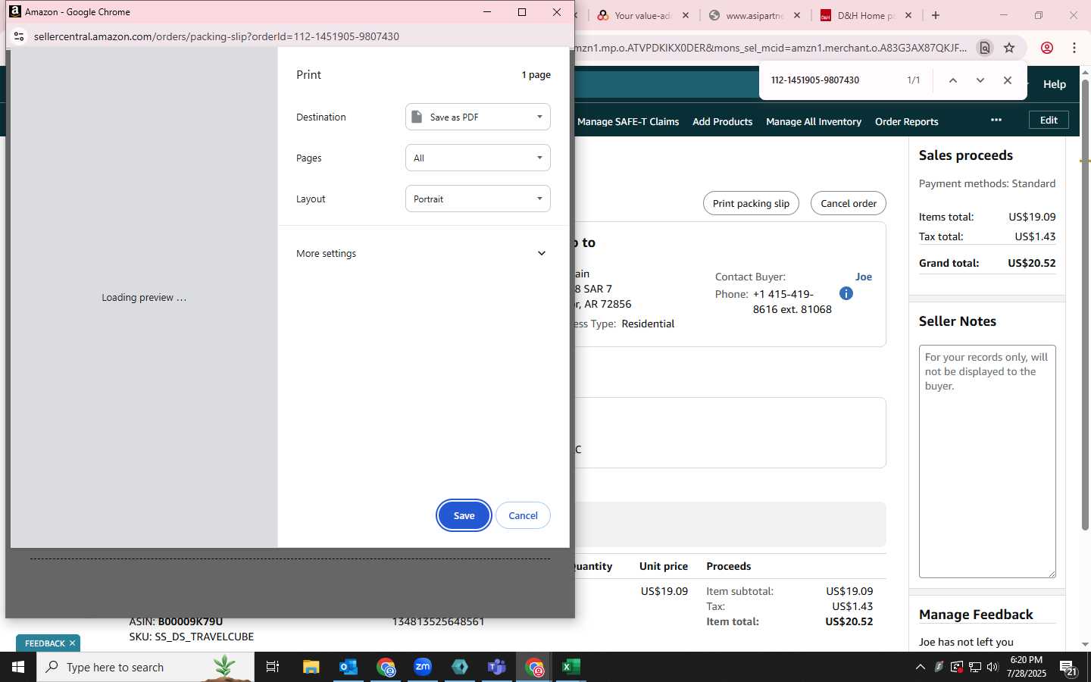The image size is (1091, 682).
Task: Open Excel from the taskbar
Action: point(571,667)
